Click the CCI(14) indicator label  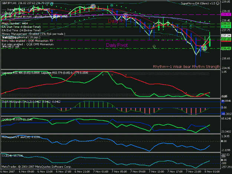coord(12,156)
